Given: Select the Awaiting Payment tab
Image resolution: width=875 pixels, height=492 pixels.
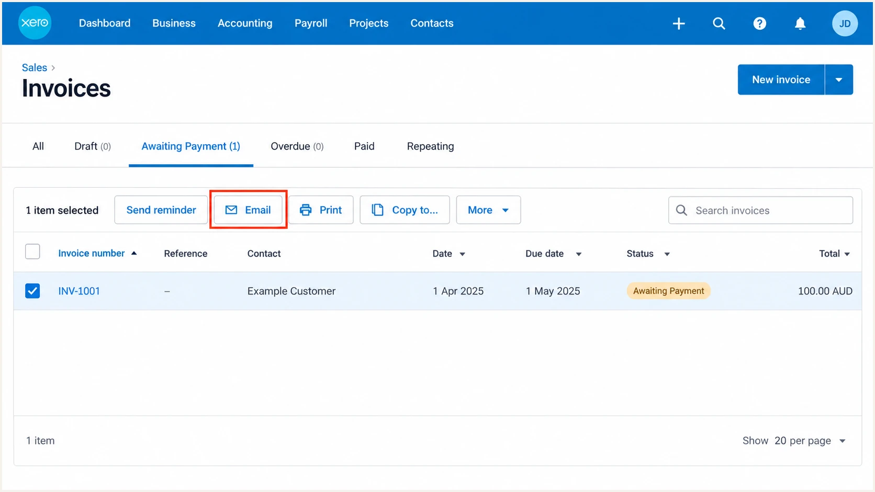Looking at the screenshot, I should coord(191,146).
